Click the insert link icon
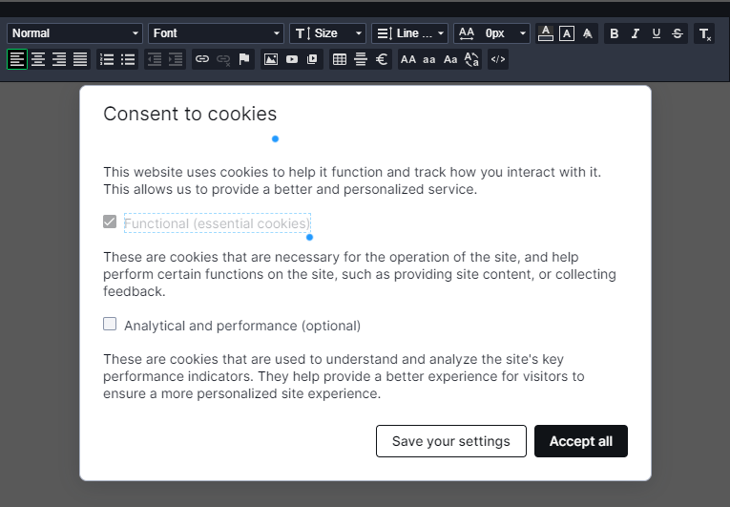730x507 pixels. [x=202, y=59]
